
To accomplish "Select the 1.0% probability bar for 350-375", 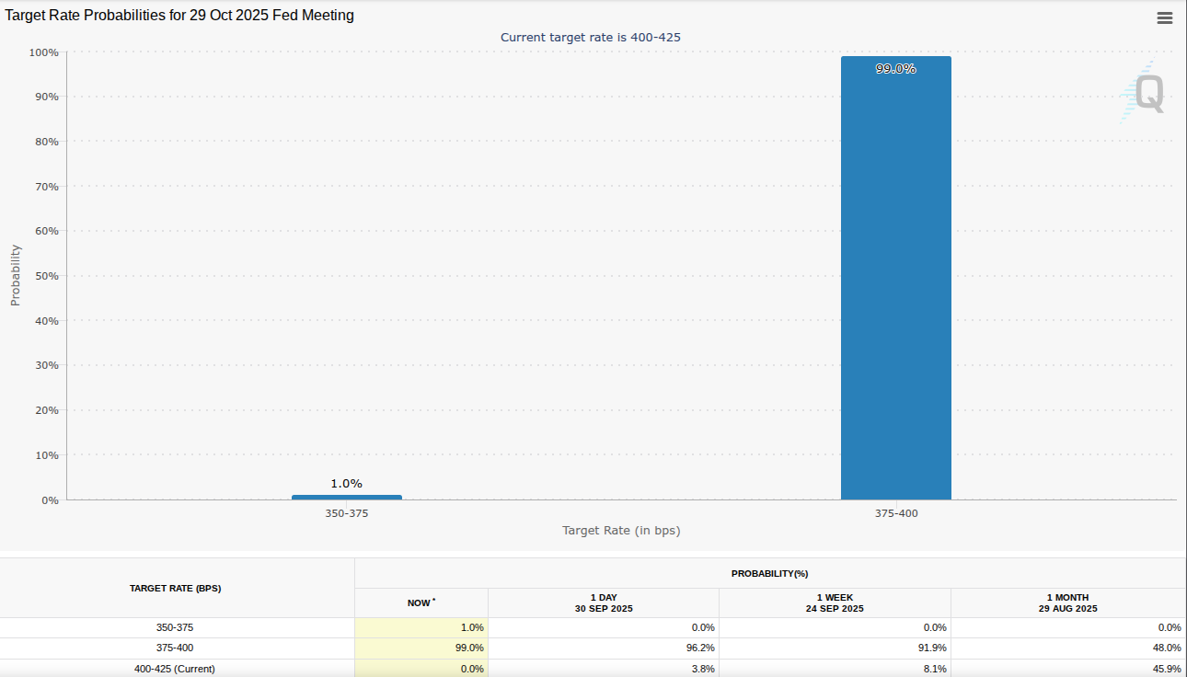I will [x=346, y=496].
